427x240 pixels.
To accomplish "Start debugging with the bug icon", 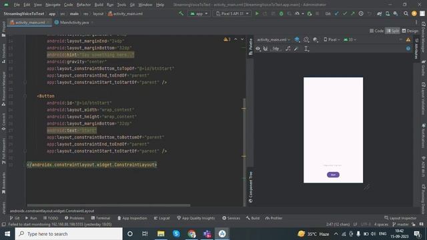I will (281, 13).
